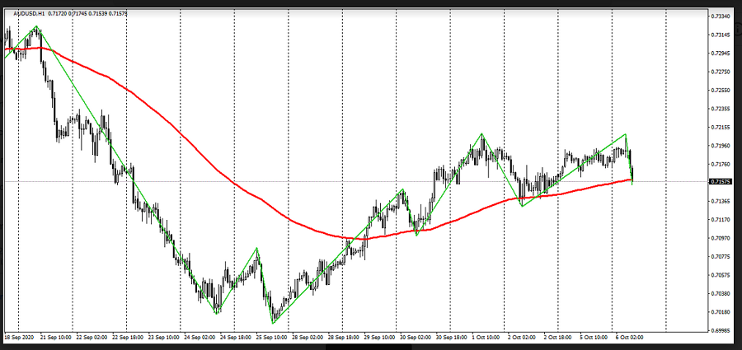Click the green zigzag peak near 1 Oct

pyautogui.click(x=482, y=133)
